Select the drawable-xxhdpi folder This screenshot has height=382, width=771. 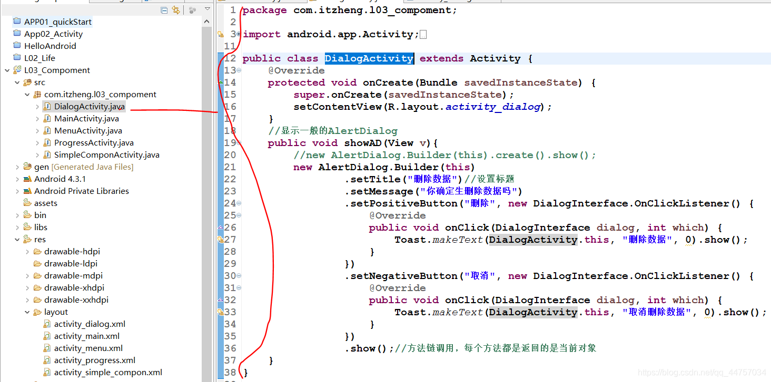76,300
